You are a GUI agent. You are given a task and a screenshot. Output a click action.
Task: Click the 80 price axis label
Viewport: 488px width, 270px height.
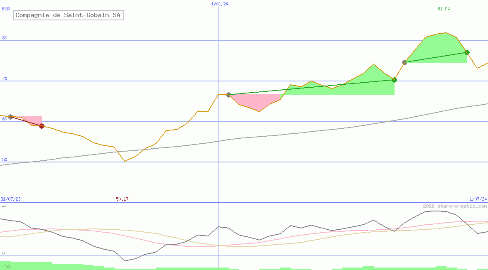click(x=5, y=38)
